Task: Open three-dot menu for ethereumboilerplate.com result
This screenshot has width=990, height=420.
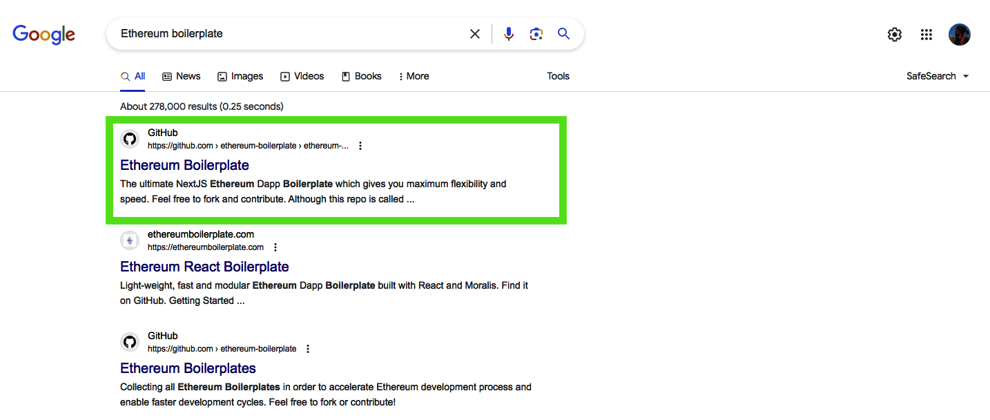Action: click(275, 247)
